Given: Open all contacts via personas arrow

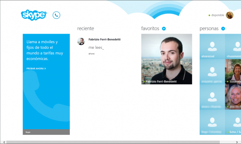Looking at the screenshot, I should tap(223, 29).
